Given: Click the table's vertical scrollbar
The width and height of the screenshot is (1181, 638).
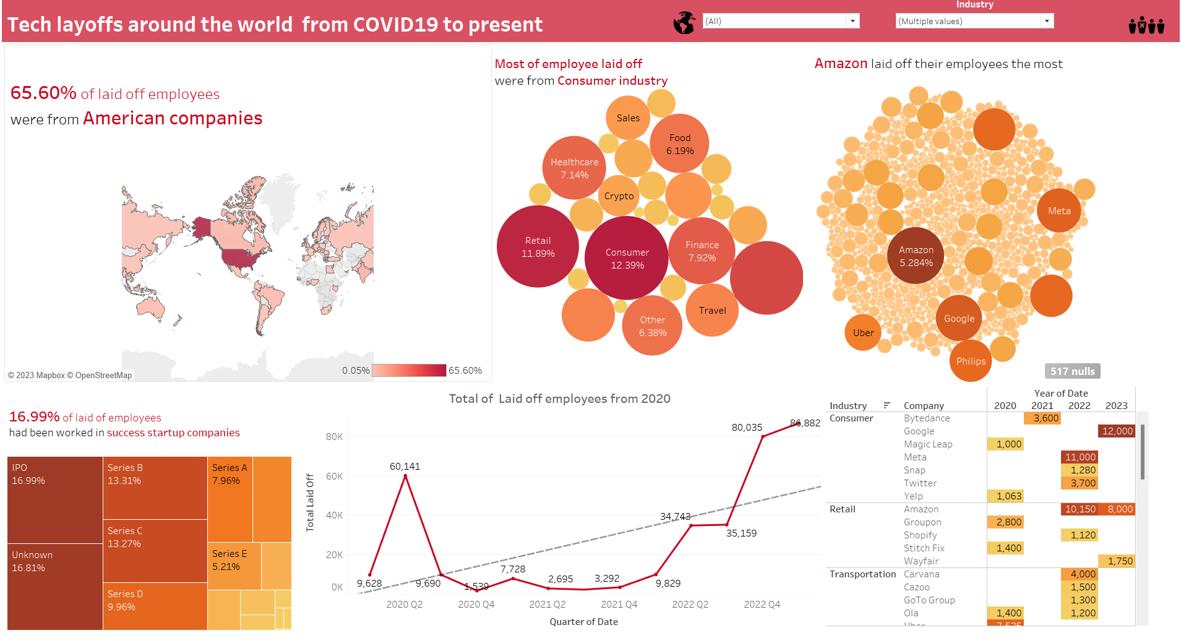Looking at the screenshot, I should (x=1142, y=452).
